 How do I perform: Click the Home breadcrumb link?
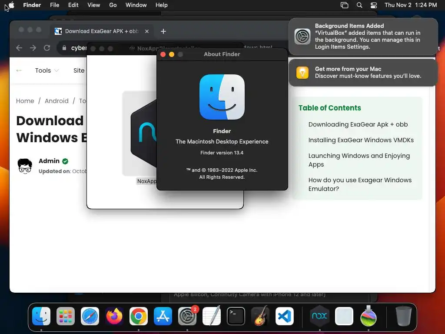[25, 101]
